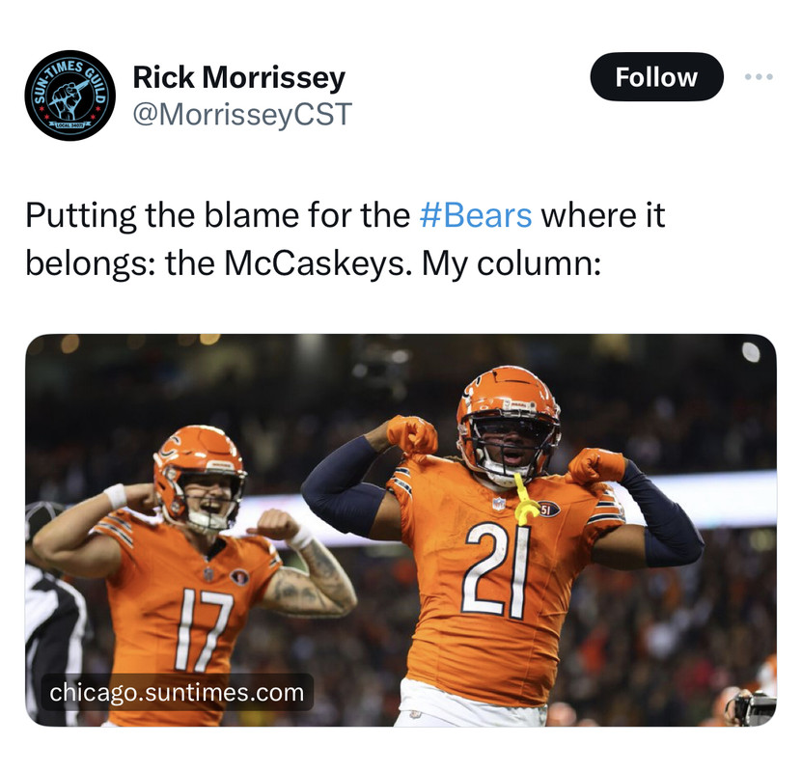
Task: Click the word McCaskeys in tweet text
Action: [314, 264]
